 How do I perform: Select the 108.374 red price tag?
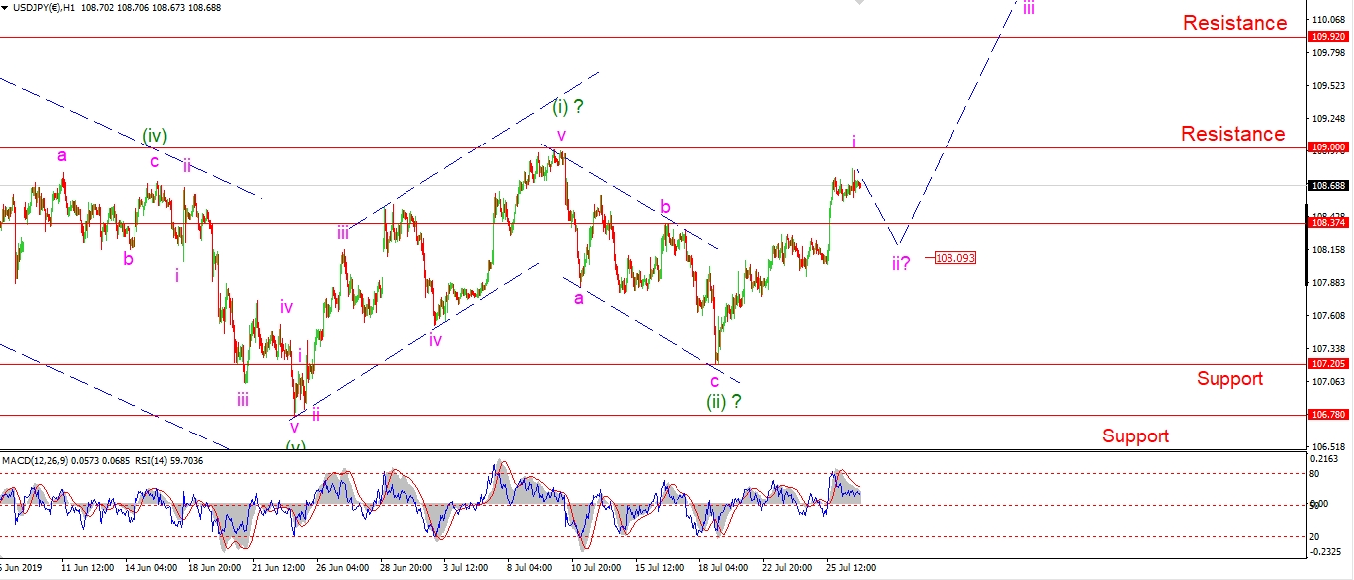[x=1329, y=224]
